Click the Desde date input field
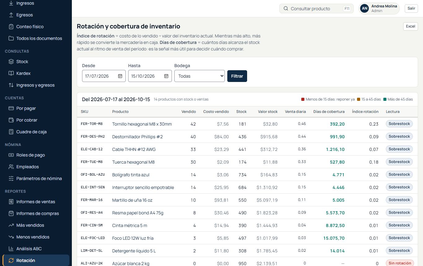This screenshot has height=266, width=423. pos(104,76)
